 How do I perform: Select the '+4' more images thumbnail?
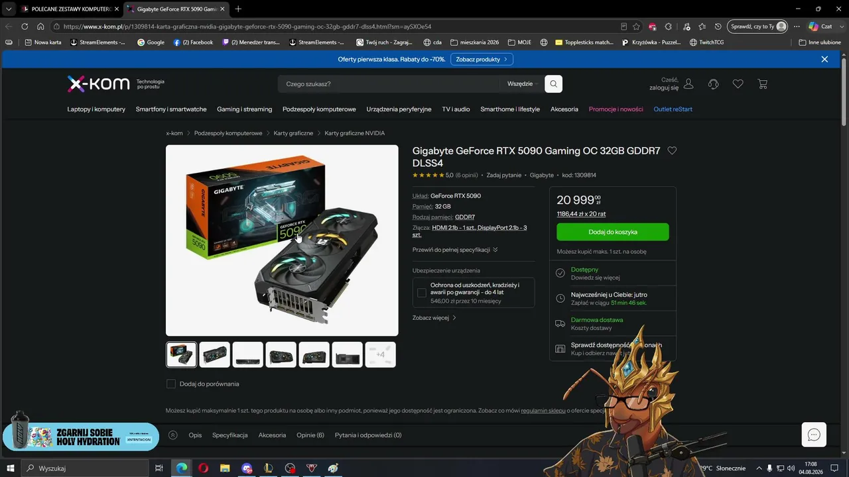click(381, 354)
